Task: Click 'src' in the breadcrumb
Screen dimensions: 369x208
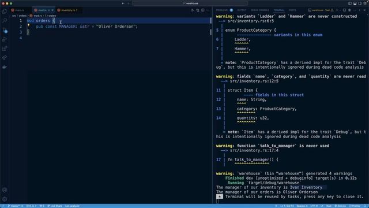Action: coord(14,16)
